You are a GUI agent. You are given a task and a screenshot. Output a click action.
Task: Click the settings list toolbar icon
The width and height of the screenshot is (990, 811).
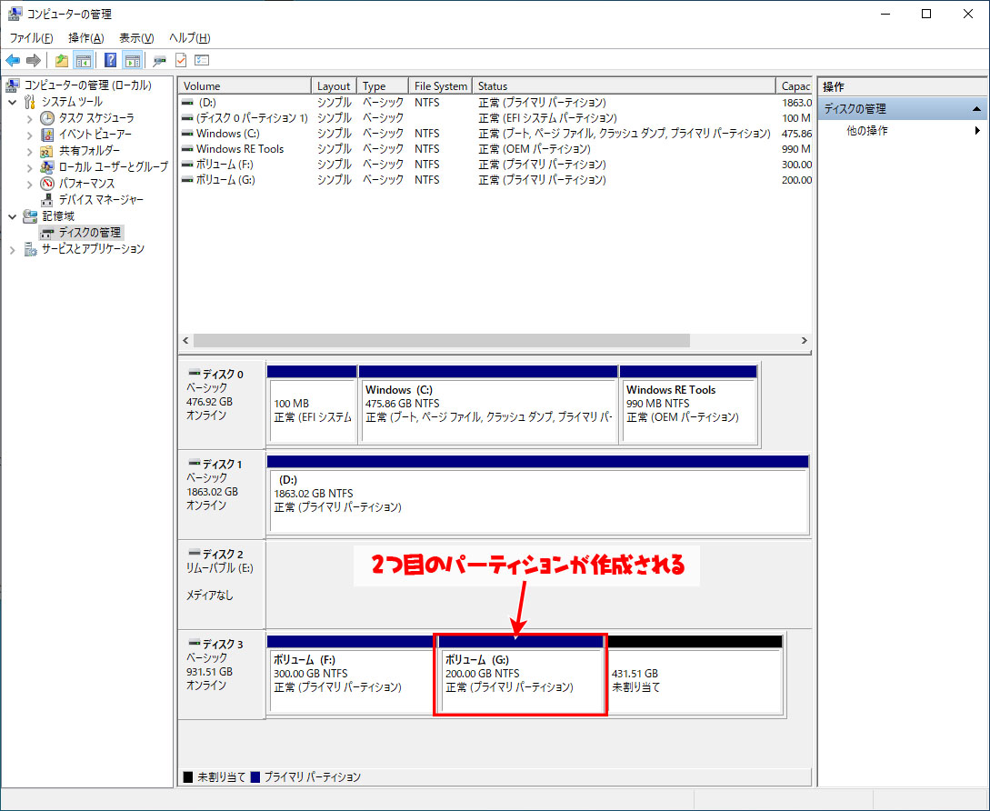tap(202, 61)
